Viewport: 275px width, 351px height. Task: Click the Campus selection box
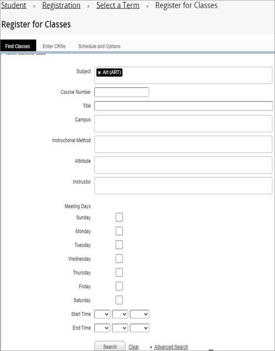pyautogui.click(x=183, y=124)
